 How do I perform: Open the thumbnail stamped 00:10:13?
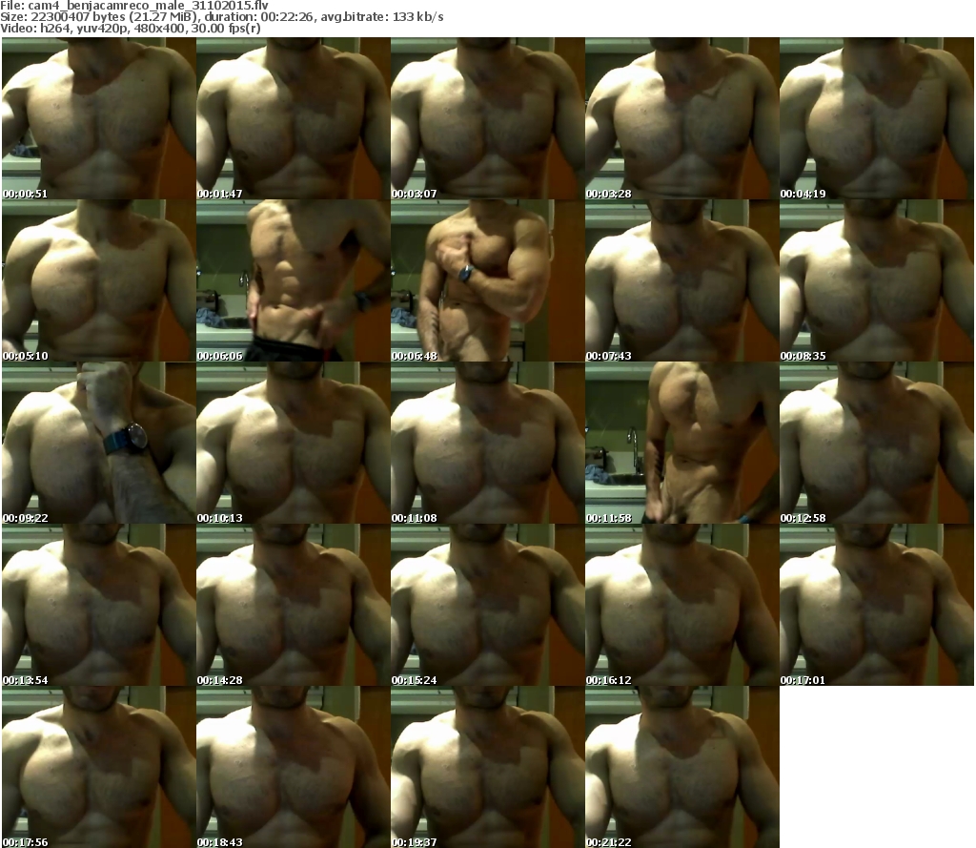294,443
